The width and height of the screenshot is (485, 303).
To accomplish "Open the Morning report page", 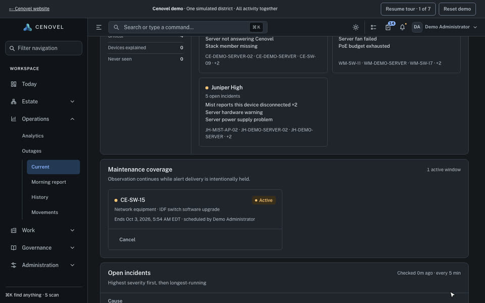I will [x=48, y=182].
